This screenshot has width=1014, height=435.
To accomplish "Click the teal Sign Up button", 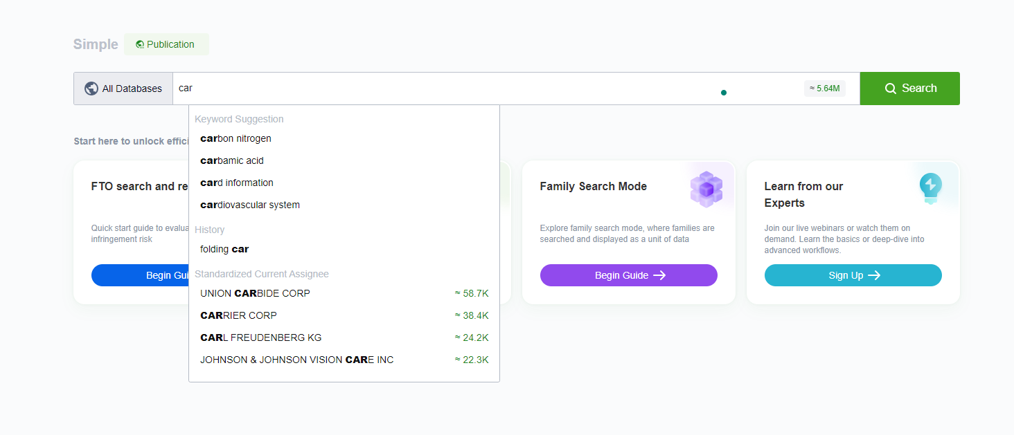I will [853, 275].
